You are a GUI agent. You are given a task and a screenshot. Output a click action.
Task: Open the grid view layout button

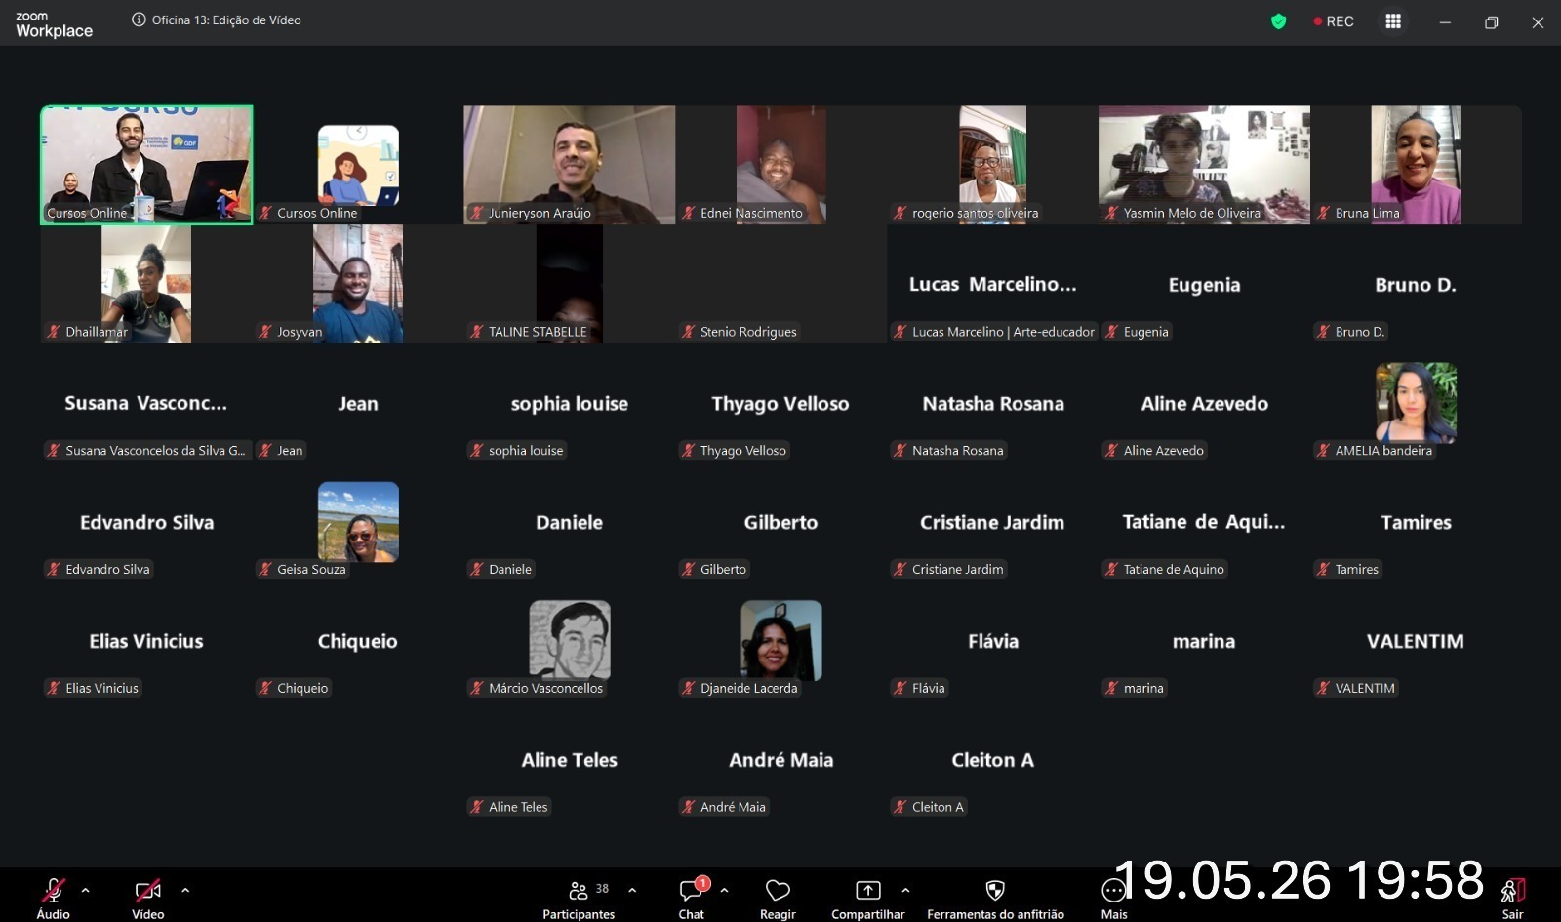(1393, 21)
